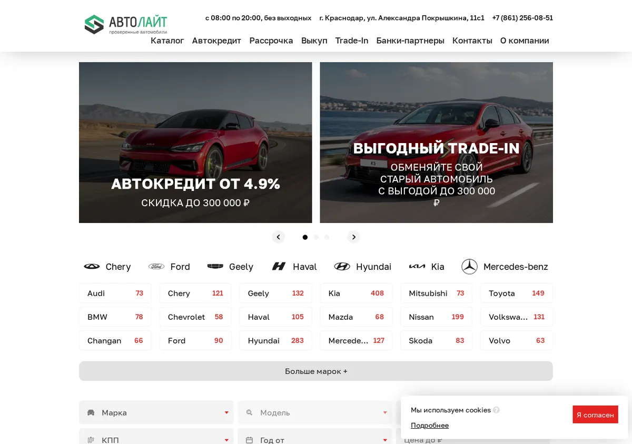Screen dimensions: 632x444
Task: Expand more brands with Больше марок +
Action: coord(316,371)
